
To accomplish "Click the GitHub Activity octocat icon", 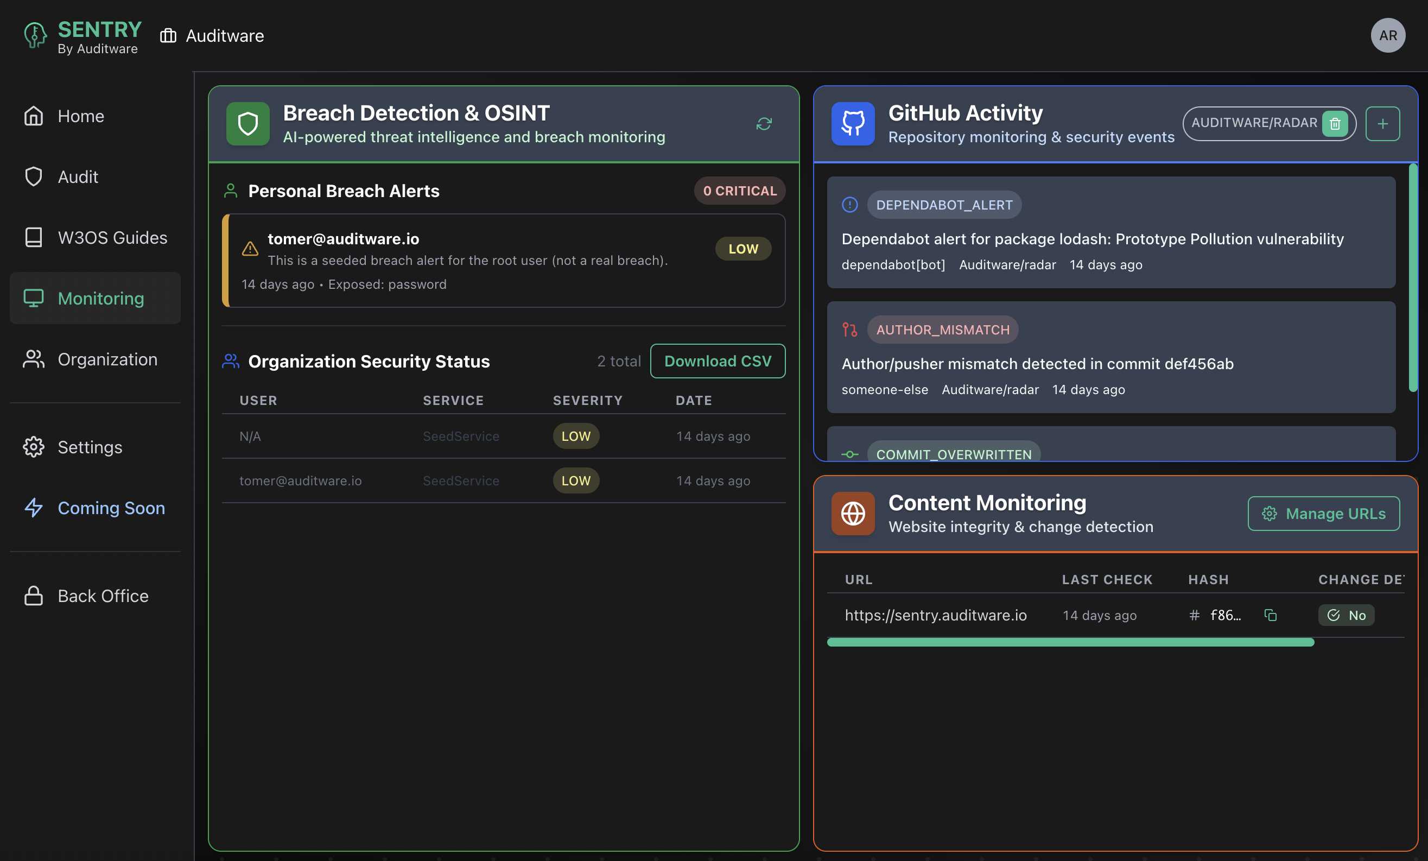I will click(x=853, y=123).
